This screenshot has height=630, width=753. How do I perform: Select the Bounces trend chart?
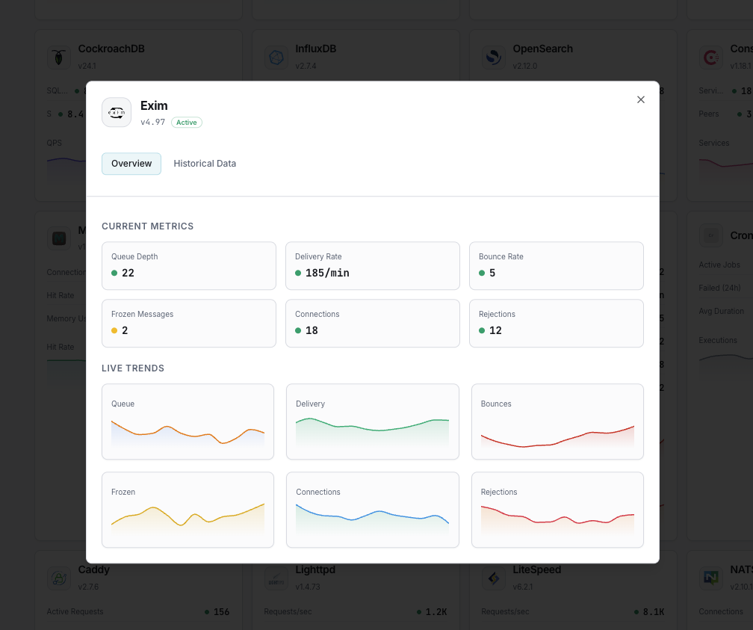coord(557,422)
